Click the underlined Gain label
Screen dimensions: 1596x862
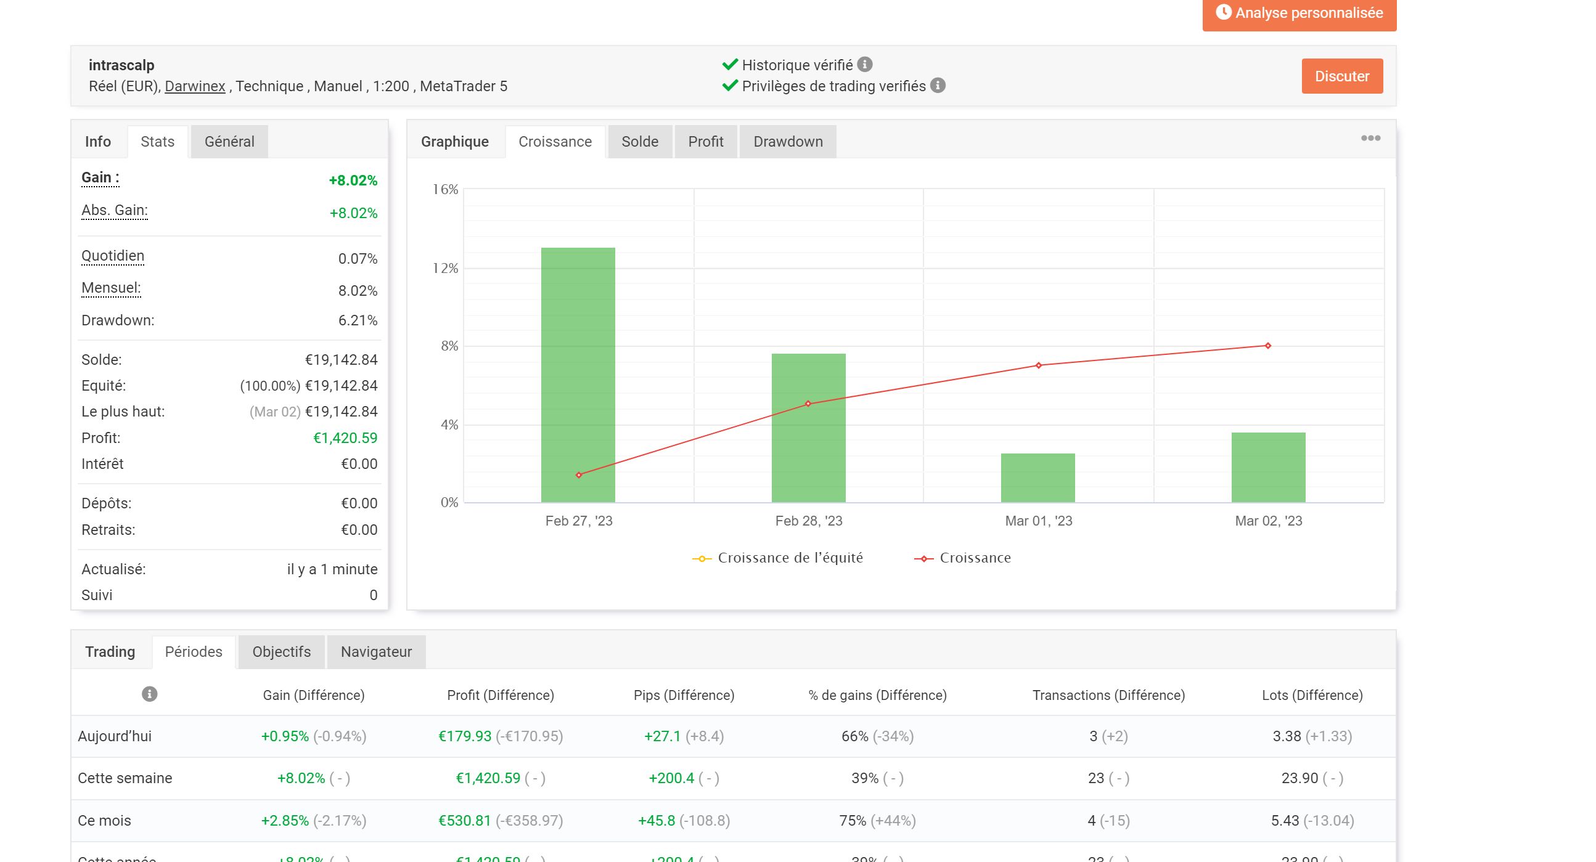tap(100, 177)
